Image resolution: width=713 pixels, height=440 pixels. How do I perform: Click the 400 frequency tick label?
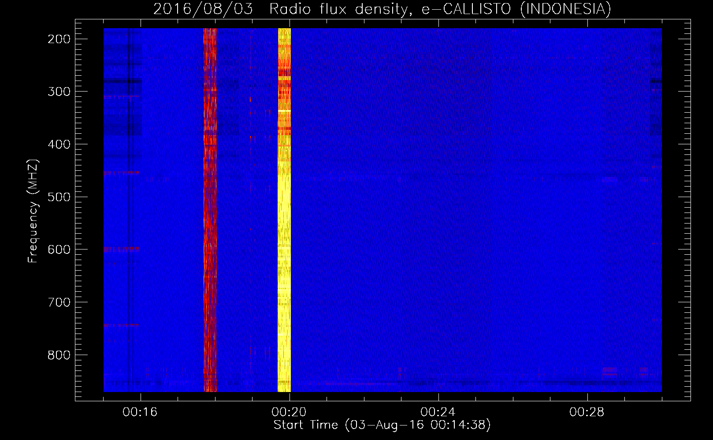click(59, 144)
